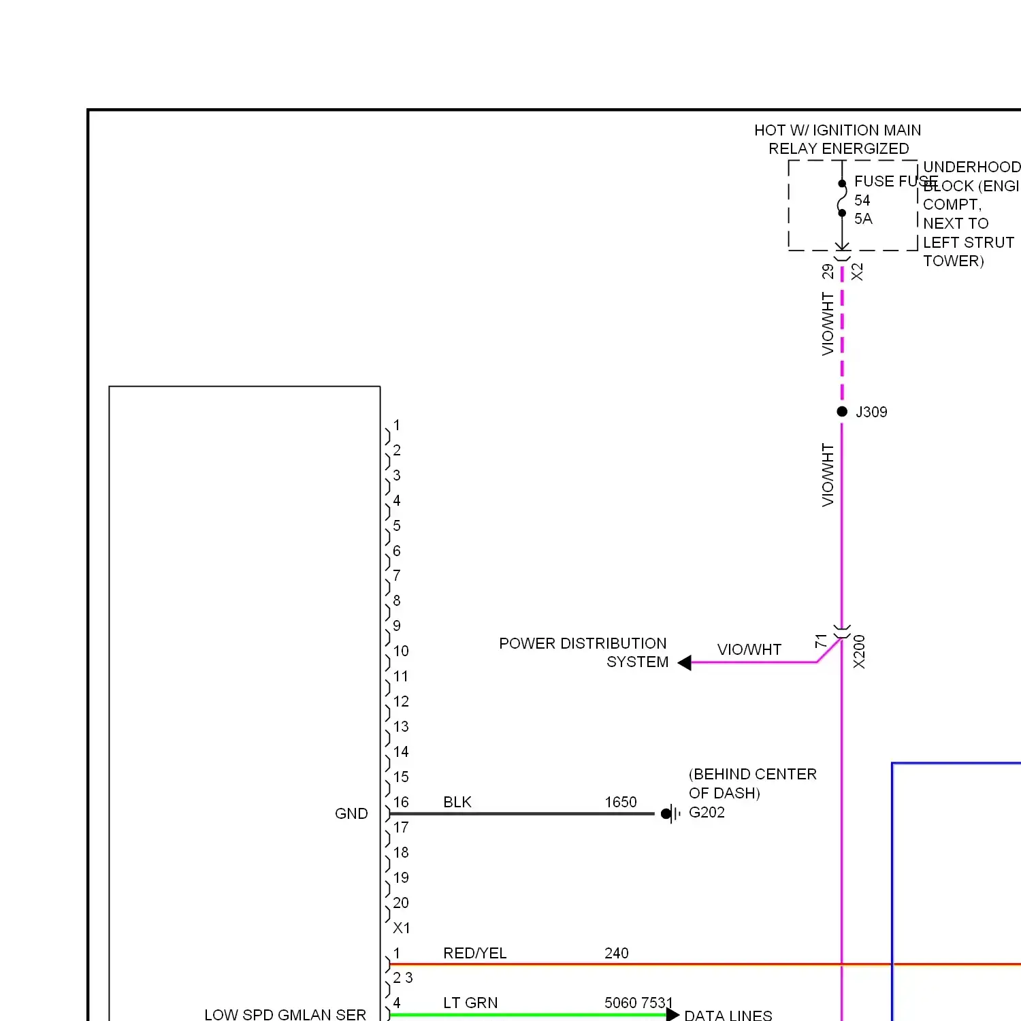Image resolution: width=1021 pixels, height=1021 pixels.
Task: Click the LEFT STRUT text
Action: (x=969, y=242)
